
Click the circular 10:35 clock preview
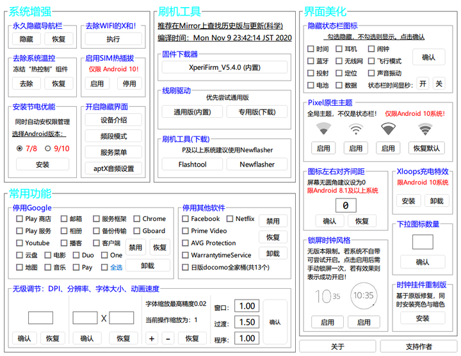pos(364,295)
